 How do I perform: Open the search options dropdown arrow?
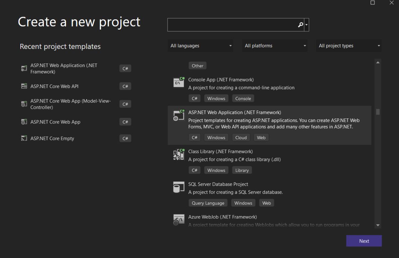coord(307,25)
